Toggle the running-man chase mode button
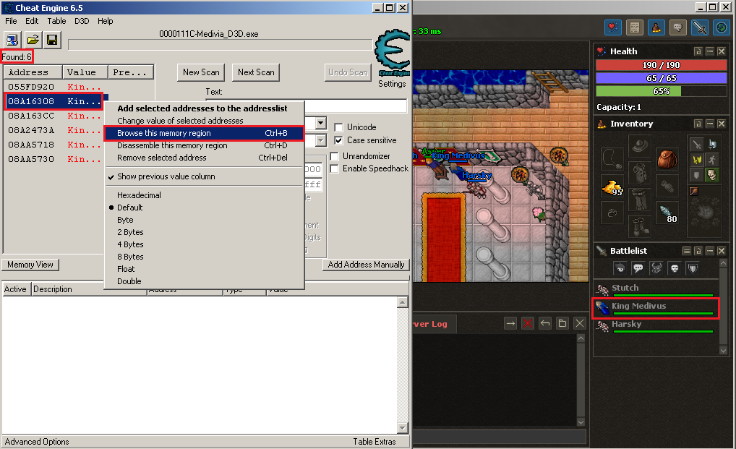Screen dimensions: 736x449 pos(712,160)
